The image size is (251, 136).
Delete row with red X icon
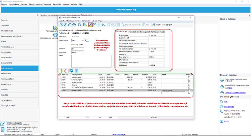[x=66, y=71]
